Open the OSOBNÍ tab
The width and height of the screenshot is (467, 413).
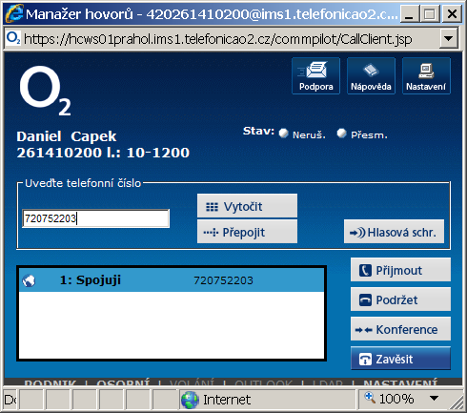[123, 382]
